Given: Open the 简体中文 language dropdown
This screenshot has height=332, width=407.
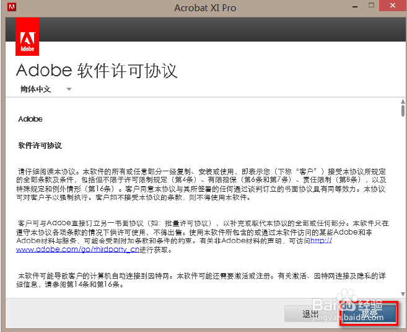Looking at the screenshot, I should tap(46, 89).
